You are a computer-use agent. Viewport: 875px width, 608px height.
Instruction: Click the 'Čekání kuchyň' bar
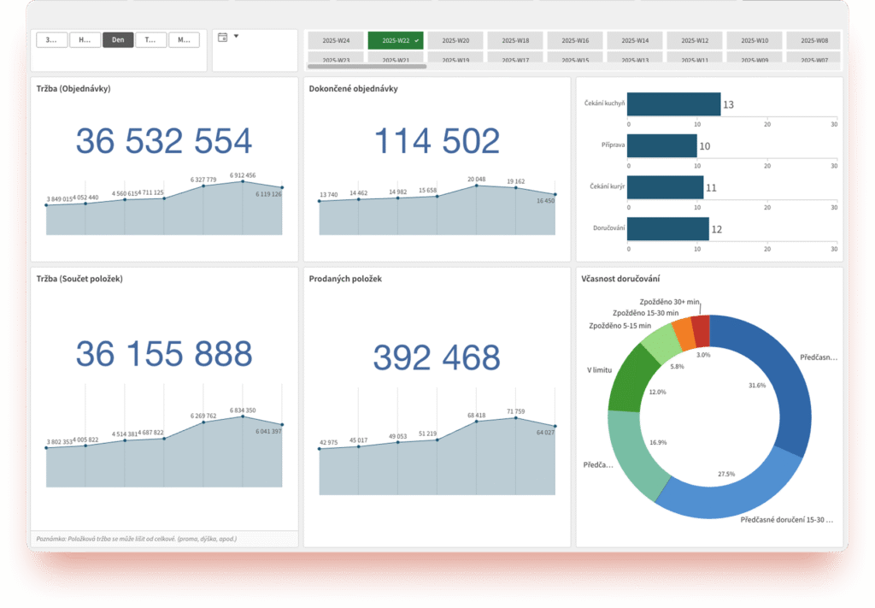click(x=673, y=104)
